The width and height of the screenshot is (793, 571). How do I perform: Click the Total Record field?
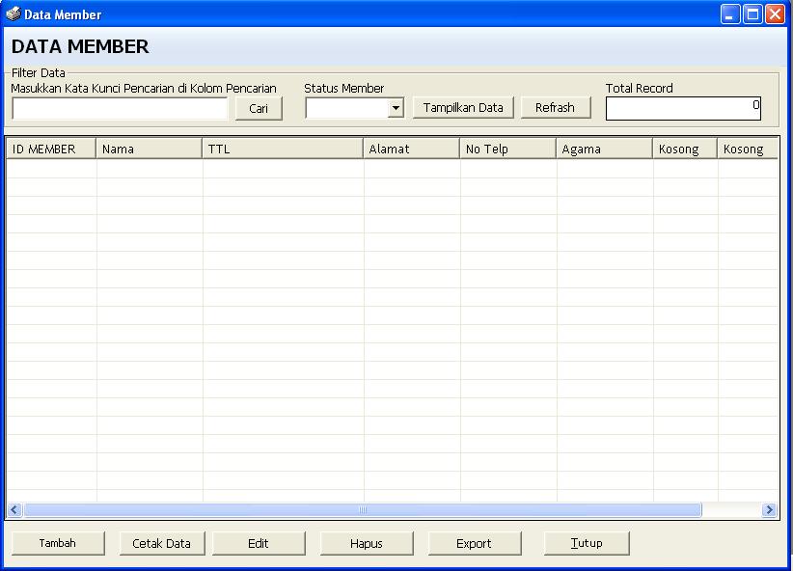tap(682, 108)
